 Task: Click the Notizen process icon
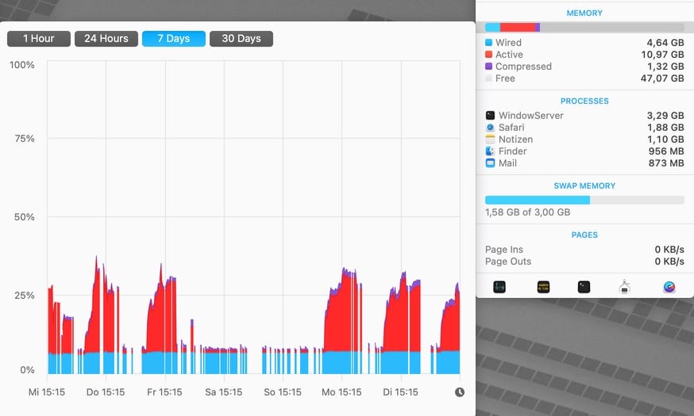[x=490, y=139]
